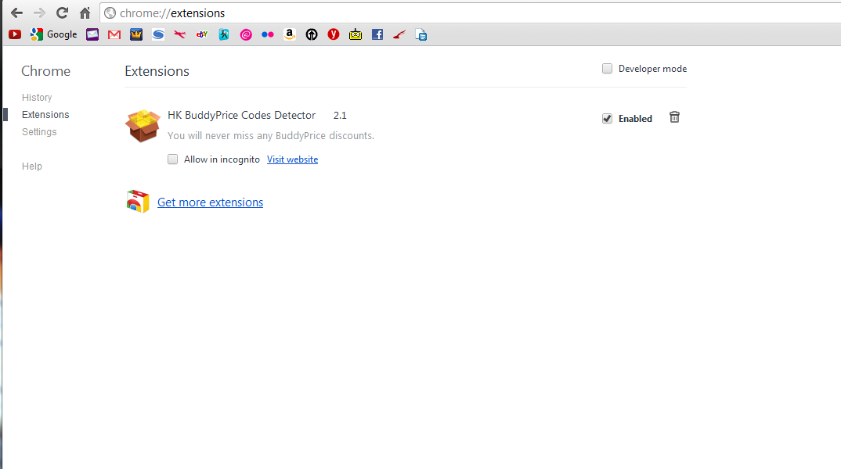This screenshot has height=469, width=841.
Task: Uncheck Enabled for HK BuddyPrice Codes Detector
Action: pyautogui.click(x=607, y=118)
